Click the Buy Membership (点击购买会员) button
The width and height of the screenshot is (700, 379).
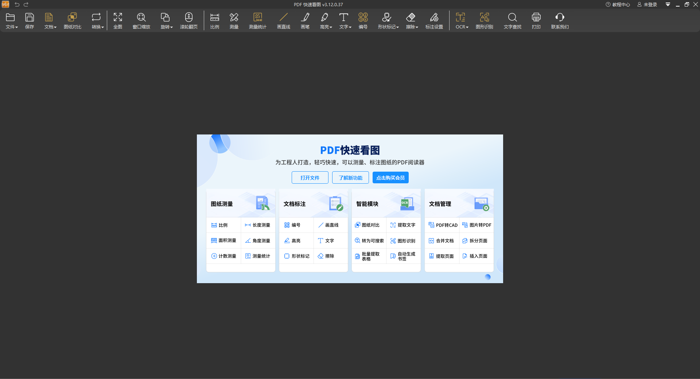(390, 177)
